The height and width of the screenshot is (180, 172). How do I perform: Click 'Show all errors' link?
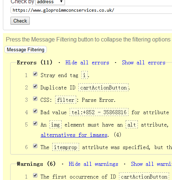pos(144,63)
